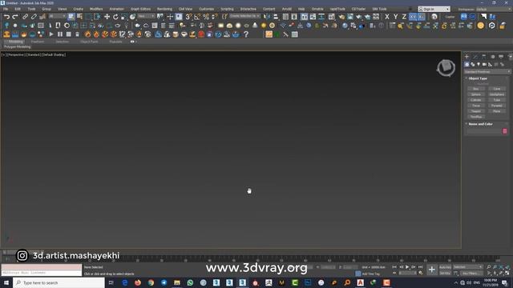Click the object name input field
The width and height of the screenshot is (513, 288).
point(484,131)
